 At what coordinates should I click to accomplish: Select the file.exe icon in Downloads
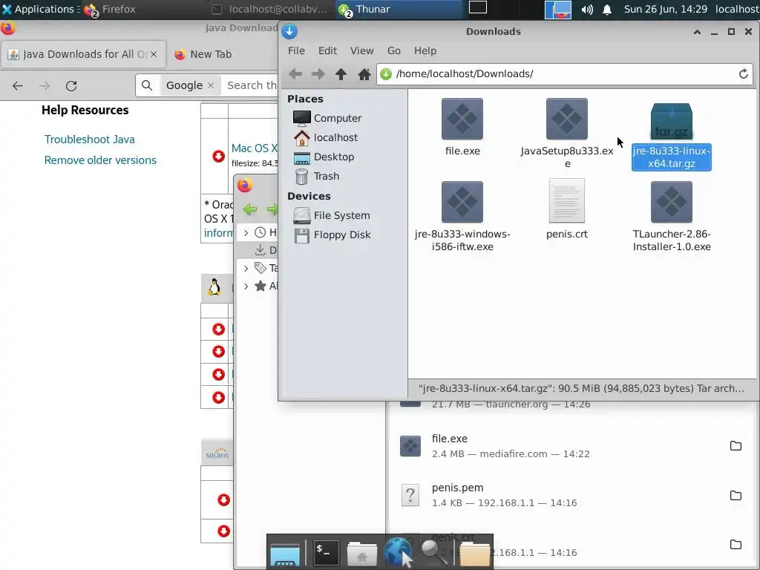tap(462, 119)
